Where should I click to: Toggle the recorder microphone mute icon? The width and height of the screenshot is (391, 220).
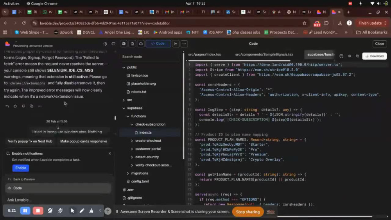61,211
